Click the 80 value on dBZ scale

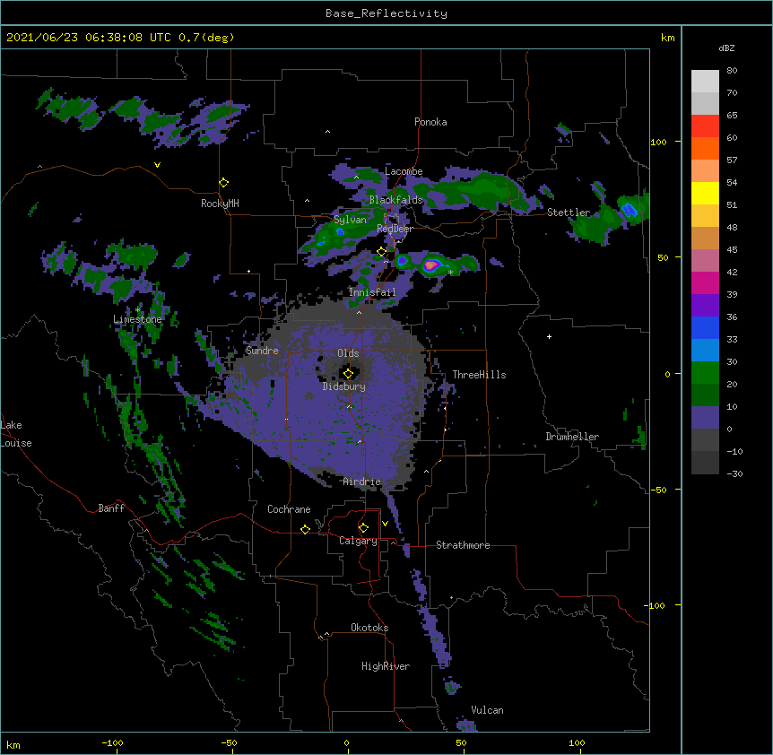coord(732,71)
